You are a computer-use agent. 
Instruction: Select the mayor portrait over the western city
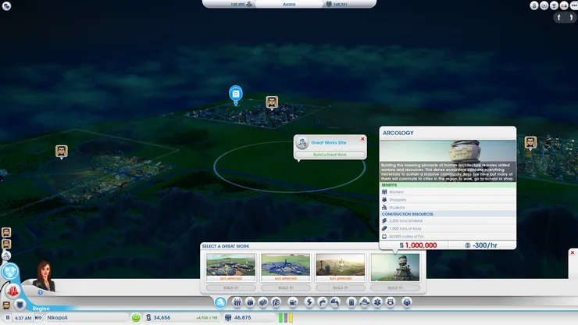[62, 152]
